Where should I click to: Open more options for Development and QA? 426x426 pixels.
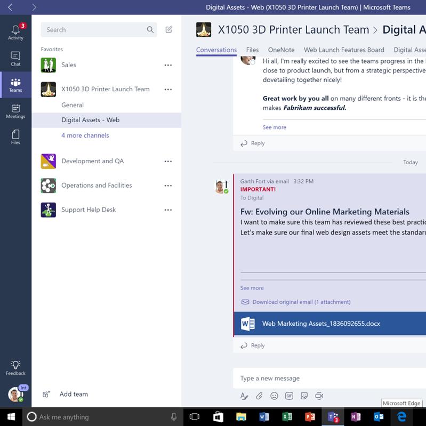pyautogui.click(x=168, y=162)
